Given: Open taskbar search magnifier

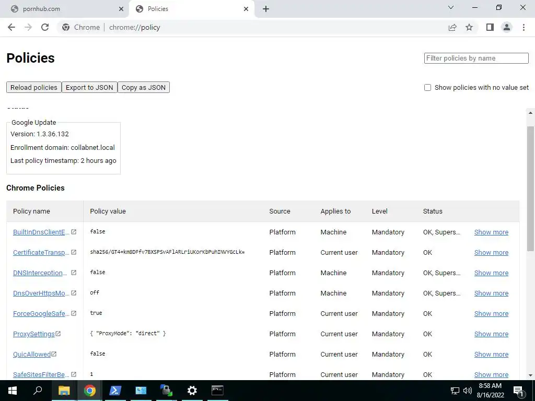Looking at the screenshot, I should click(38, 391).
